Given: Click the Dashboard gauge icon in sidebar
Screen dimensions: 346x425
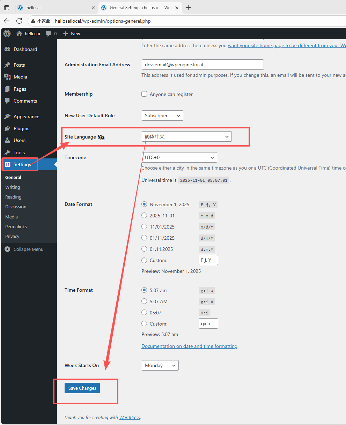Looking at the screenshot, I should (7, 49).
